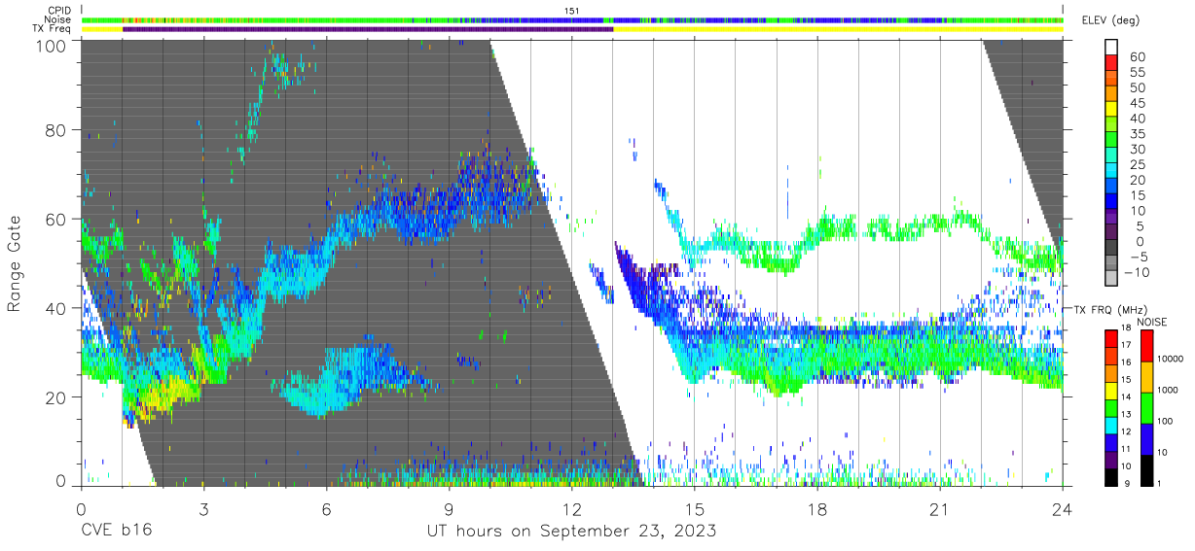Click the Noise strip label
This screenshot has width=1195, height=551.
click(57, 19)
